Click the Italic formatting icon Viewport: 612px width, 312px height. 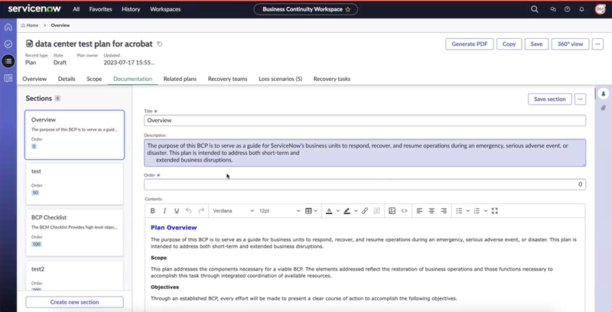pyautogui.click(x=164, y=210)
